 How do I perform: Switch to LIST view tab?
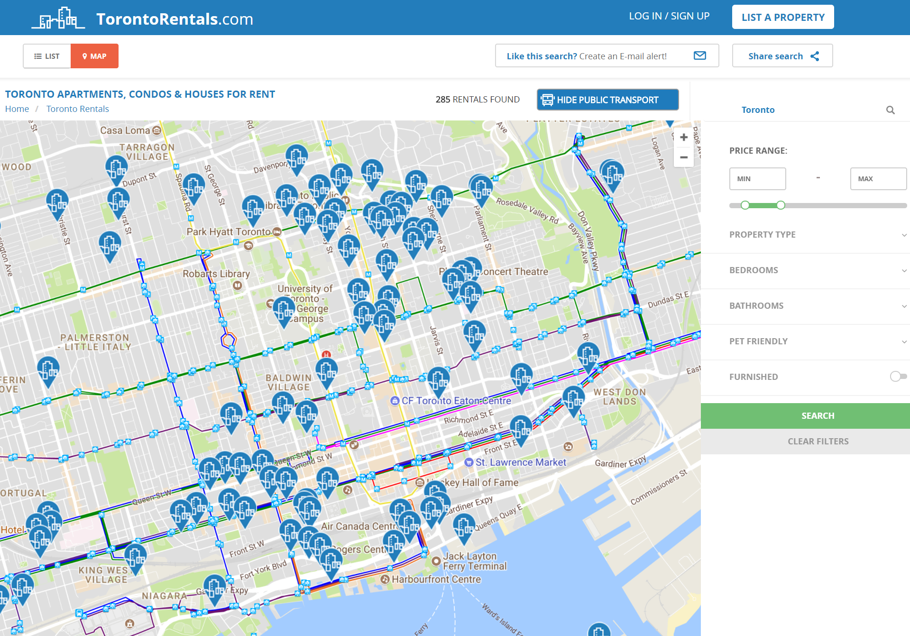click(47, 56)
